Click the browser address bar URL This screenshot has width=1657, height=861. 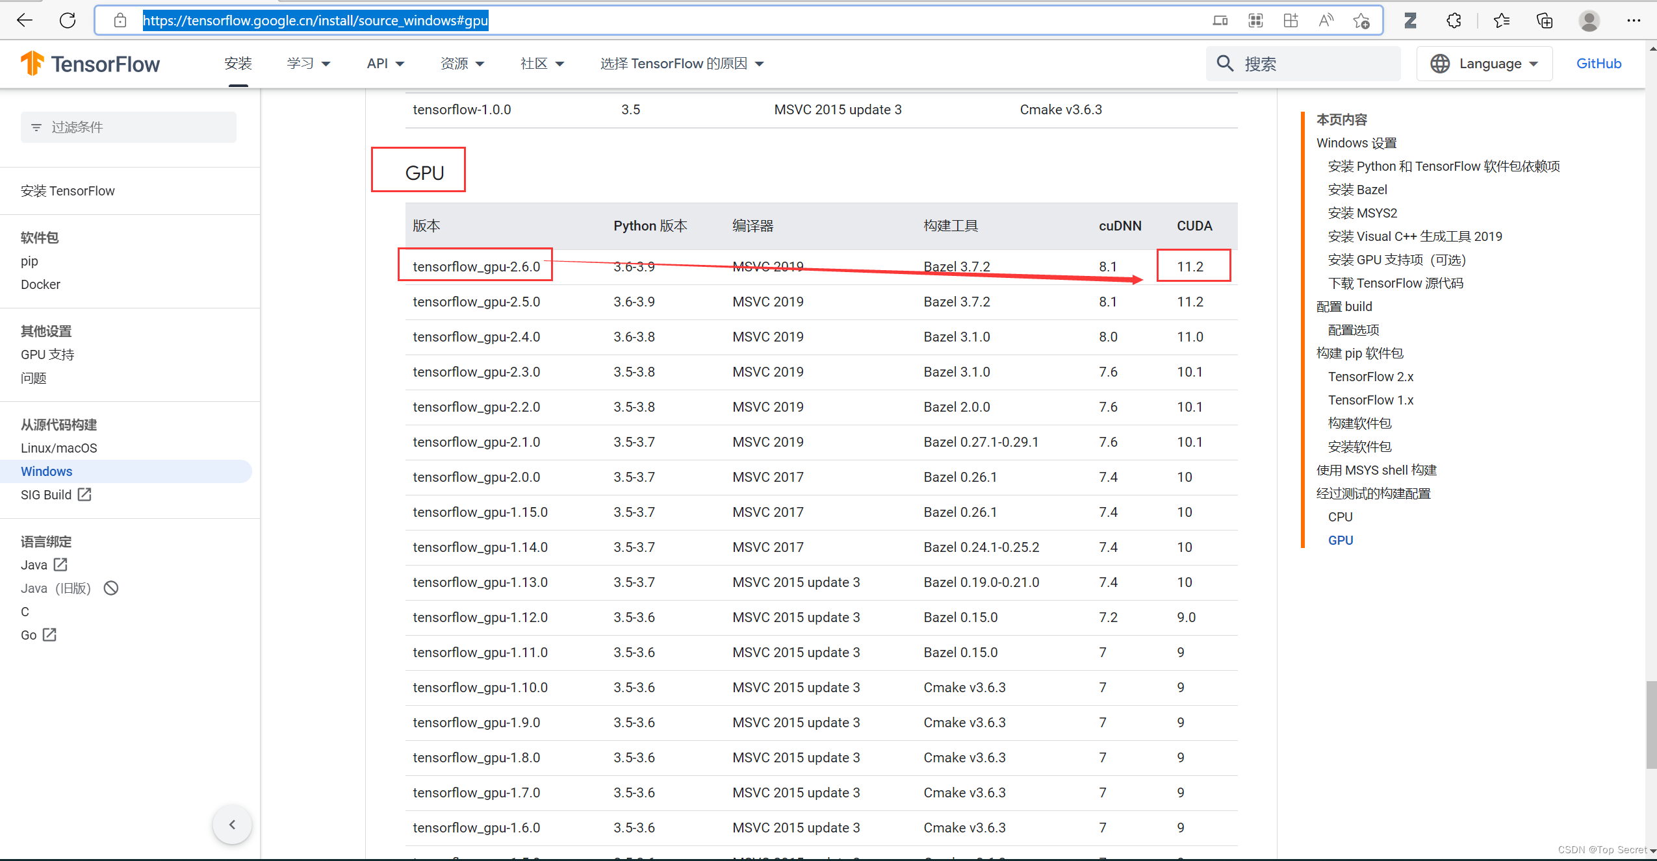coord(315,21)
